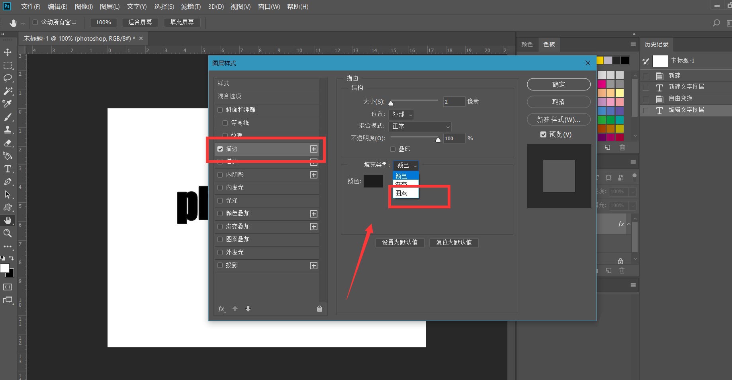732x380 pixels.
Task: Select the Move tool
Action: point(8,52)
